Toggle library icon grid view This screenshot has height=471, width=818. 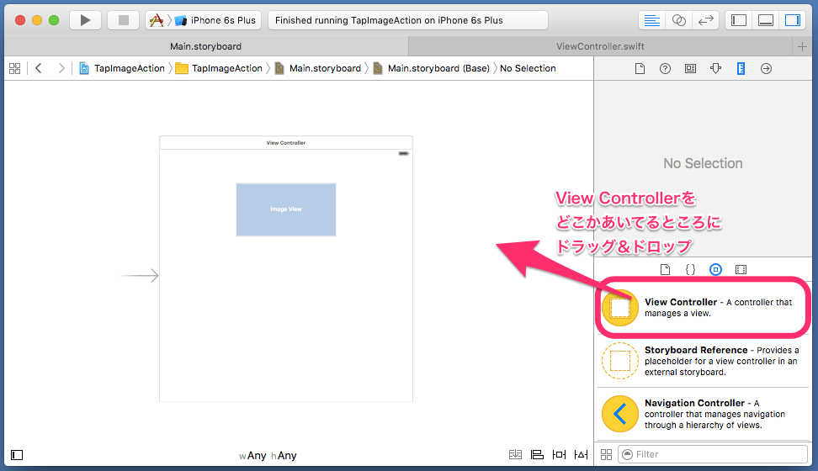coord(606,455)
